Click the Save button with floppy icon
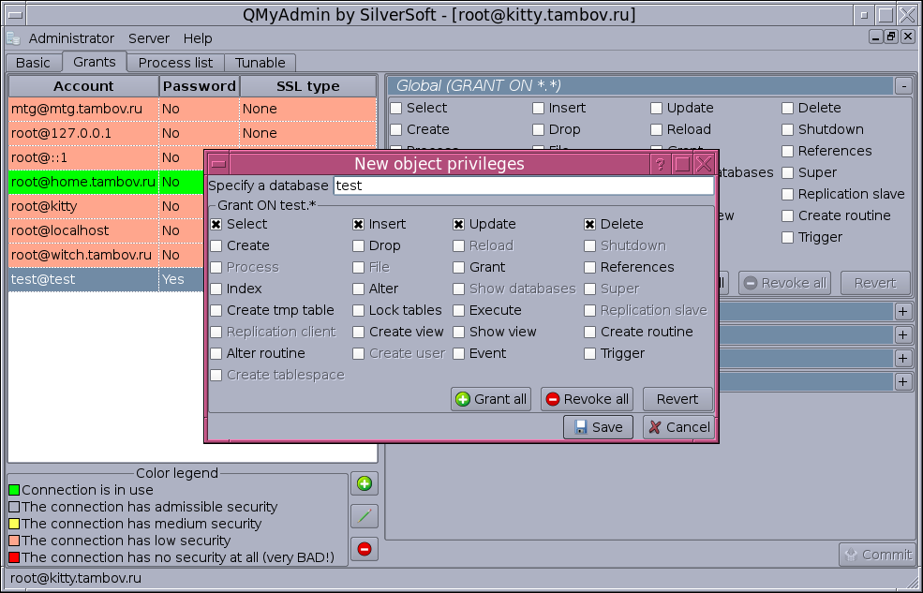The image size is (923, 593). tap(598, 427)
